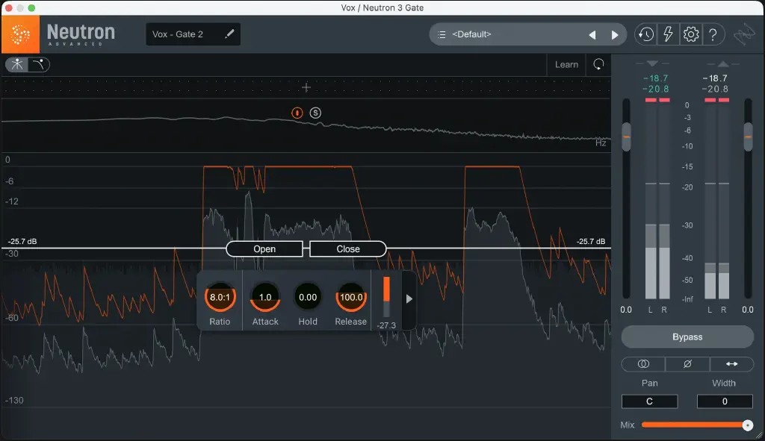Open the Neutron settings gear
The height and width of the screenshot is (441, 765).
coord(690,34)
